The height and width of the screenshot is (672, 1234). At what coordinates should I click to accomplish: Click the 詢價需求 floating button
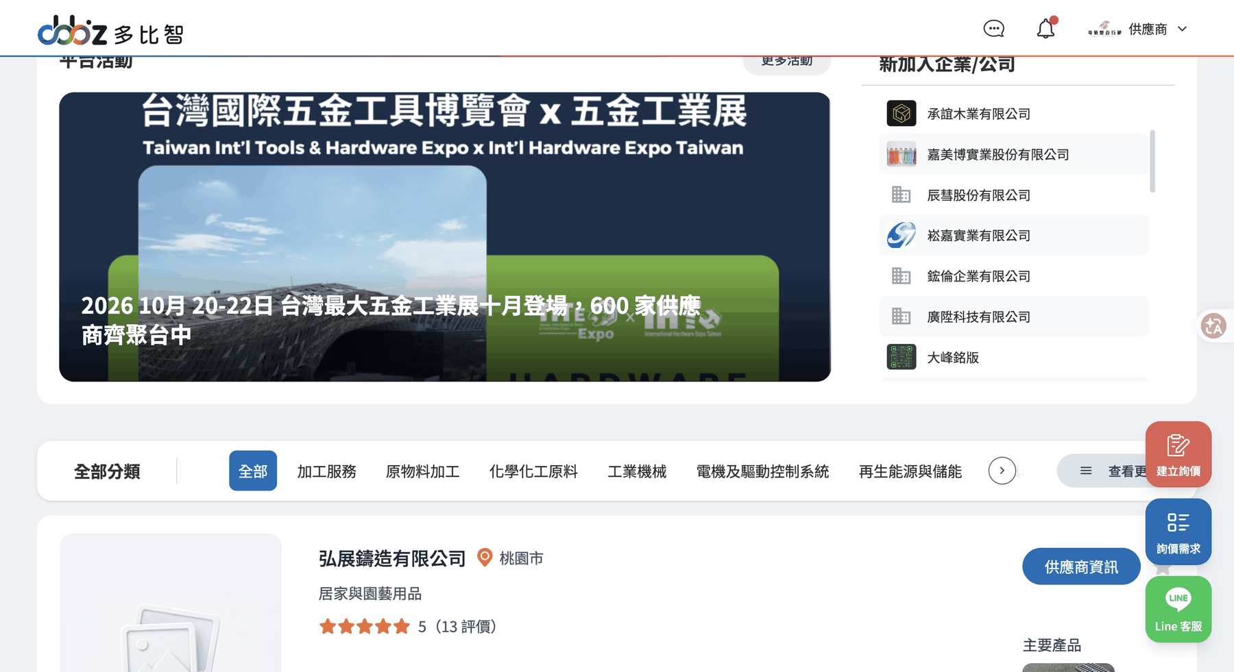(1178, 532)
